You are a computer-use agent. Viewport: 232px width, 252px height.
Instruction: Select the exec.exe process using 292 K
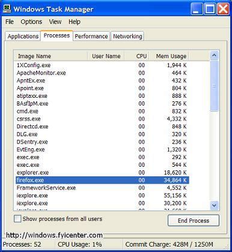(x=102, y=157)
